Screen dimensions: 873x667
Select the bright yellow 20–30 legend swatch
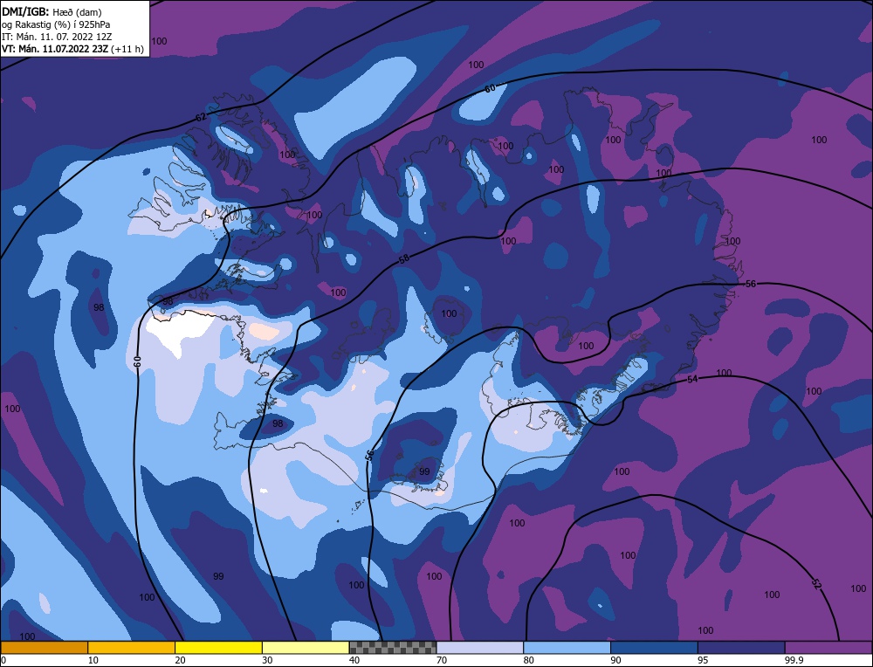coord(218,647)
